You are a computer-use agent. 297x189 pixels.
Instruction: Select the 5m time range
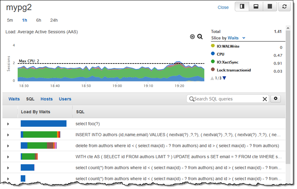point(10,20)
